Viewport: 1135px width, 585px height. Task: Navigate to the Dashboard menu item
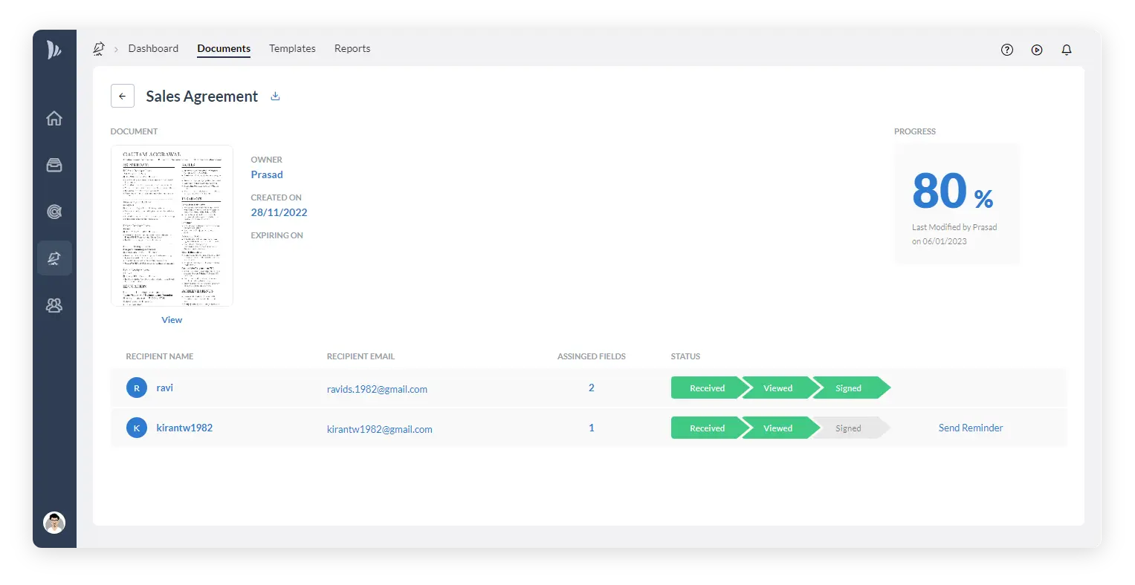click(x=153, y=48)
